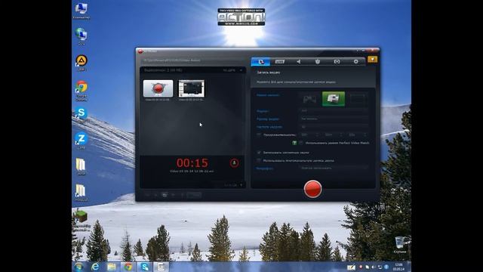Switch to the video recording tab
The image size is (483, 272).
pos(260,62)
